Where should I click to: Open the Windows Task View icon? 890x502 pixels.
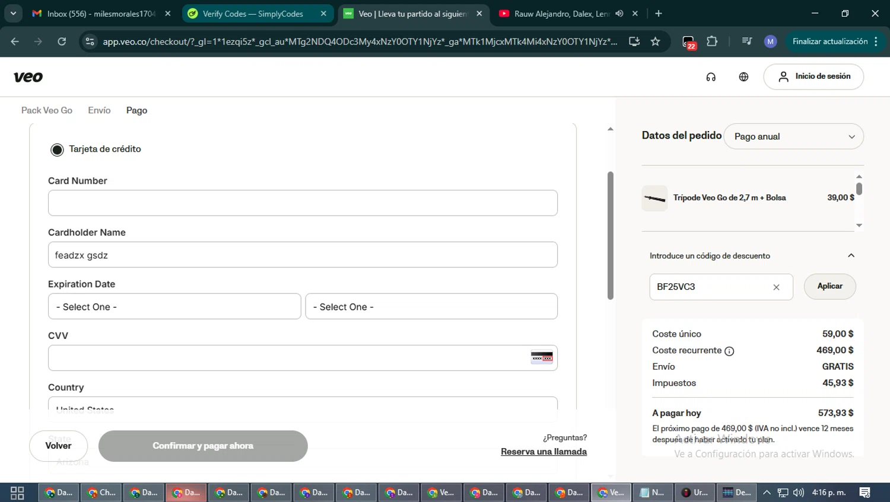coord(17,493)
